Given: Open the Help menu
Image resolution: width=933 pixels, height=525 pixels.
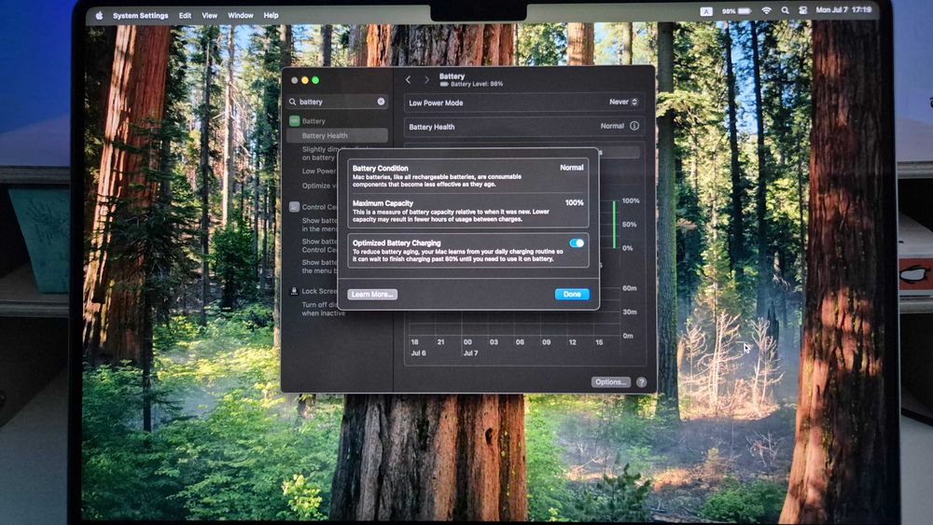Looking at the screenshot, I should coord(271,16).
